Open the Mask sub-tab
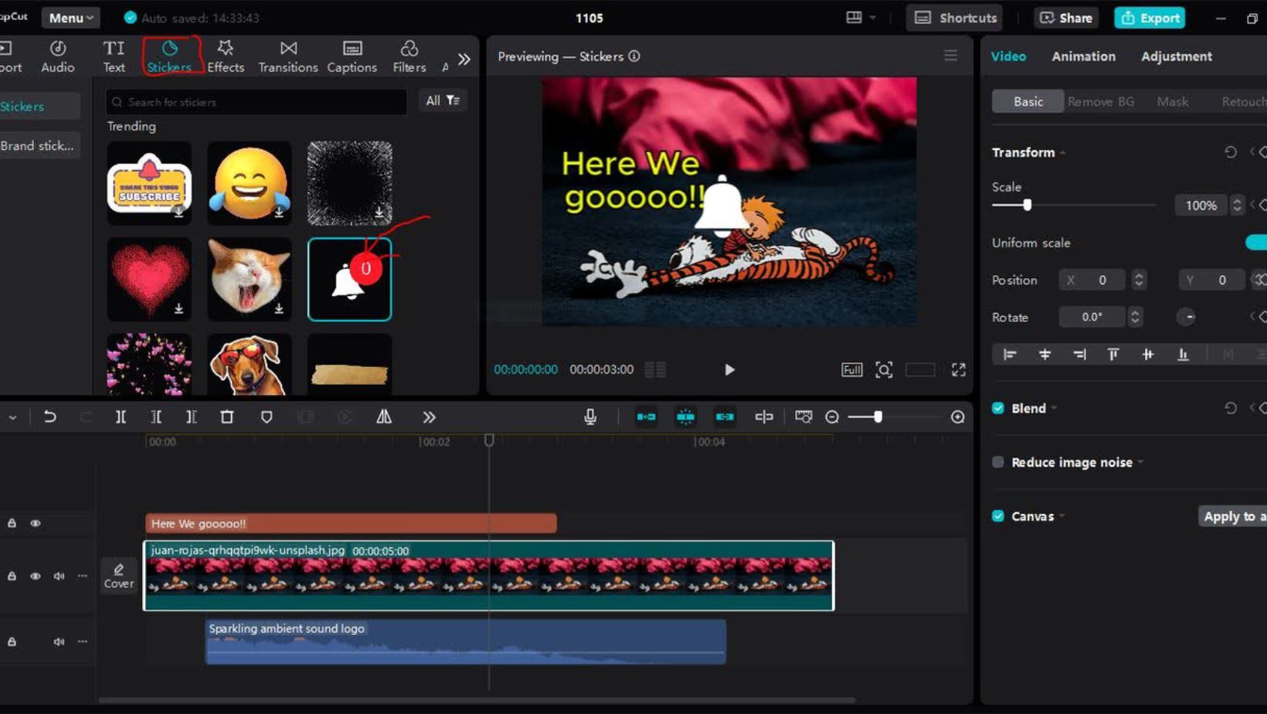 (x=1172, y=101)
